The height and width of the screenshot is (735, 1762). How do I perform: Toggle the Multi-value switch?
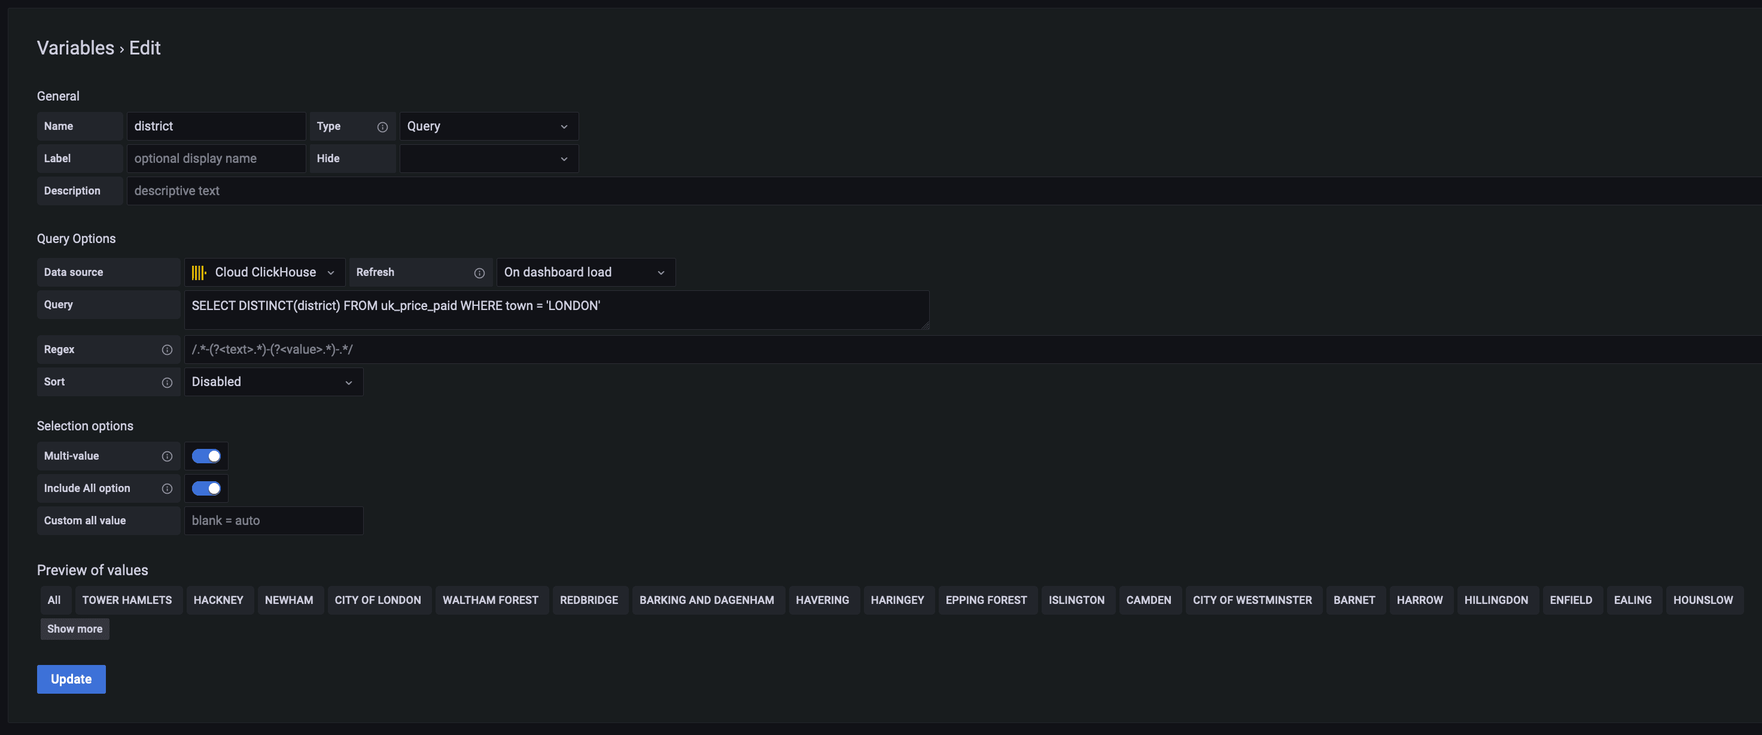[206, 455]
